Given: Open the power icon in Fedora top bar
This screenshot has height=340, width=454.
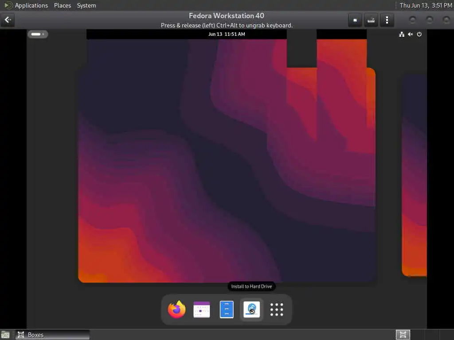Looking at the screenshot, I should coord(419,35).
